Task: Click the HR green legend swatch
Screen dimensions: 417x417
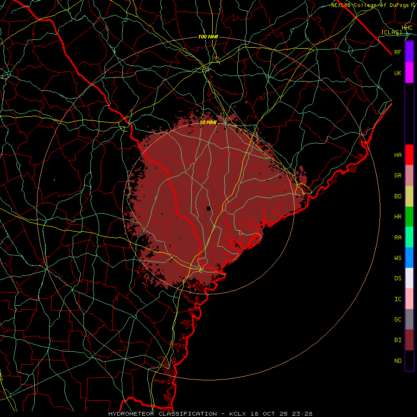Action: 409,217
